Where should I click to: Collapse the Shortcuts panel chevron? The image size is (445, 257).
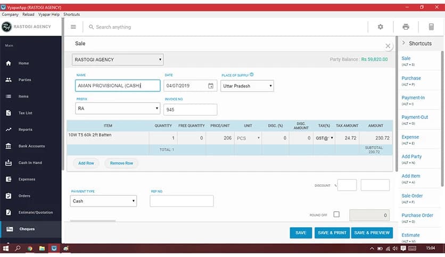403,42
